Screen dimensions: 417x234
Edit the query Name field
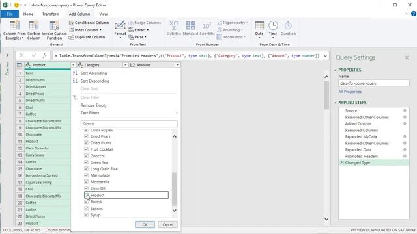(x=373, y=83)
